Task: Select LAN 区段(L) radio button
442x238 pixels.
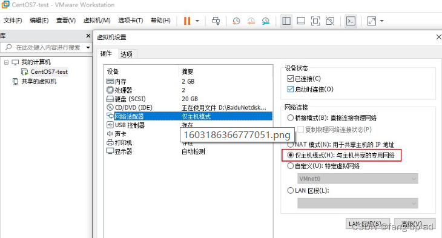Action: (x=291, y=190)
